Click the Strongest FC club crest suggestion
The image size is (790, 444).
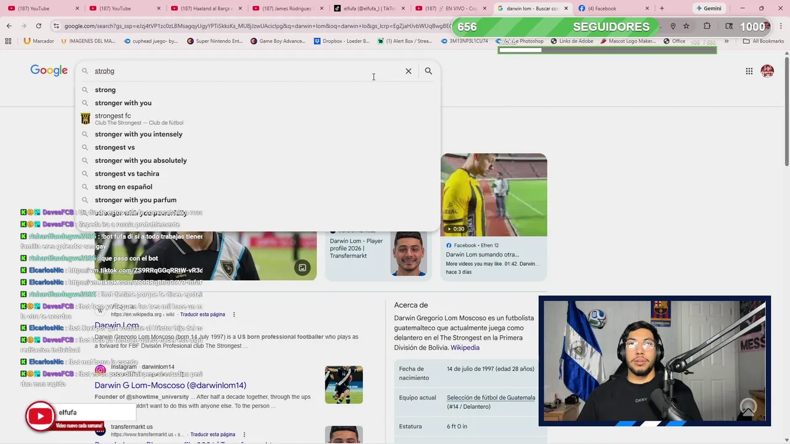[x=85, y=118]
